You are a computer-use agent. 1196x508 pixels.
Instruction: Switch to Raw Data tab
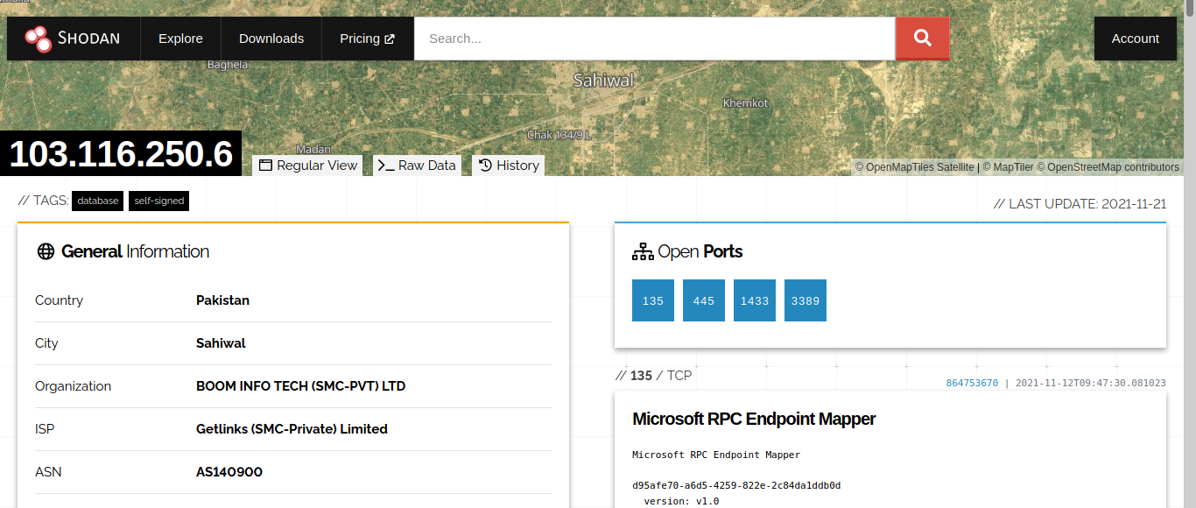[x=417, y=166]
